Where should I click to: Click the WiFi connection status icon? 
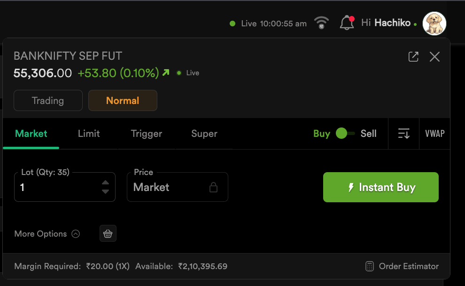[321, 23]
